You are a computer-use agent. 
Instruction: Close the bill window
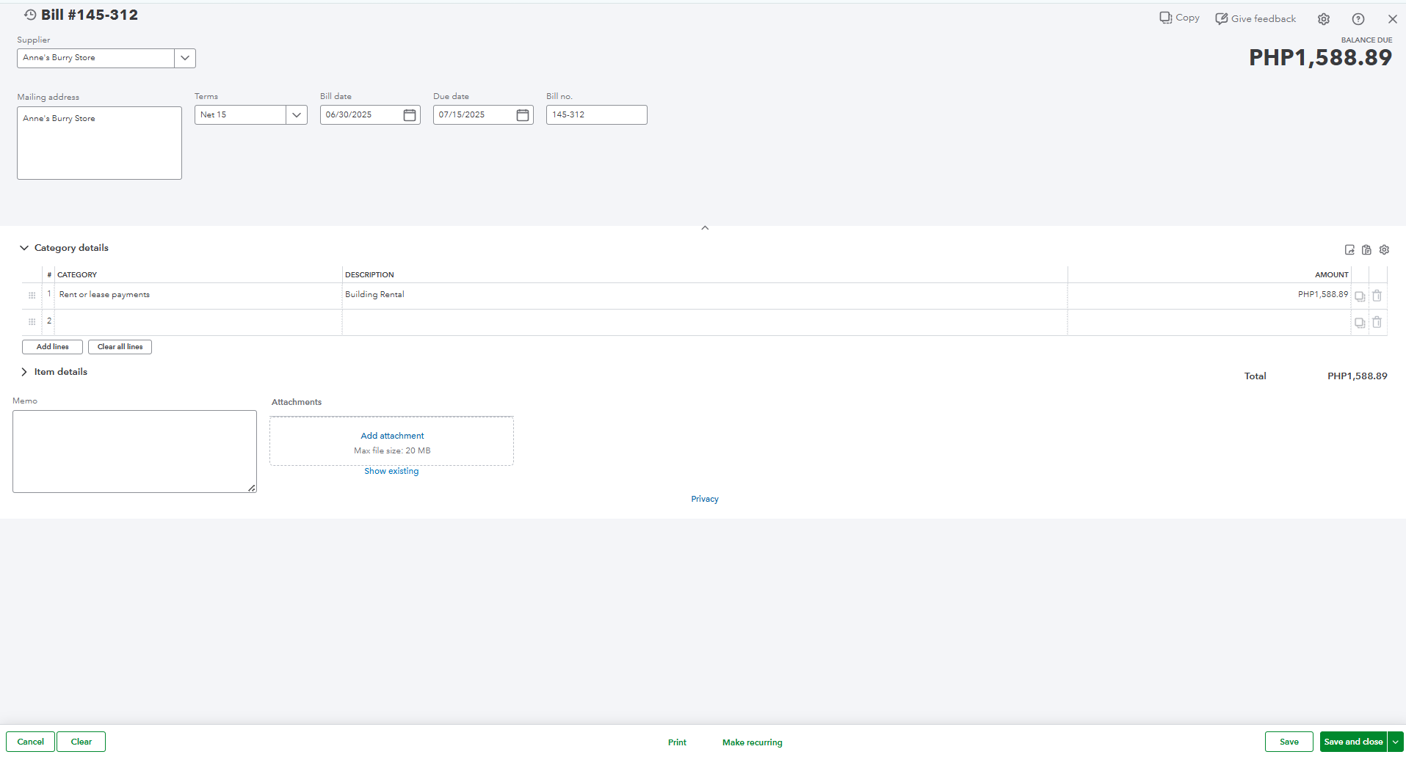[1392, 19]
